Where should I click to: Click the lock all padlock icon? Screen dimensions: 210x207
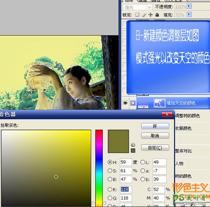(x=157, y=15)
